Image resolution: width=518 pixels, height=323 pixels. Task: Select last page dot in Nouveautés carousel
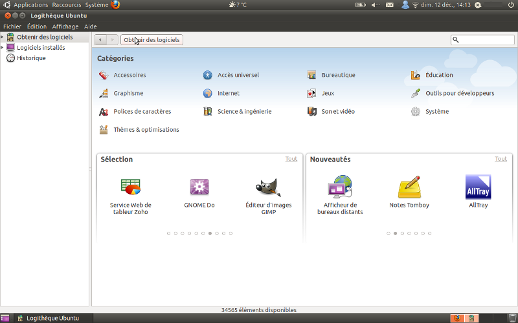pyautogui.click(x=429, y=233)
